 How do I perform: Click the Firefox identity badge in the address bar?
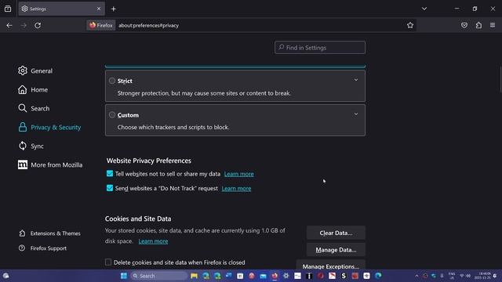pos(101,25)
